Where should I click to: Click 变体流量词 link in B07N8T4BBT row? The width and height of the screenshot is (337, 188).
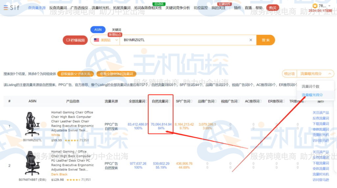(321, 169)
